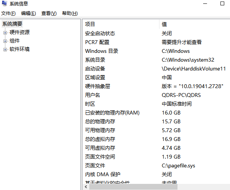The height and width of the screenshot is (190, 230).
Task: Click the value 5.72 GB
Action: click(x=171, y=130)
